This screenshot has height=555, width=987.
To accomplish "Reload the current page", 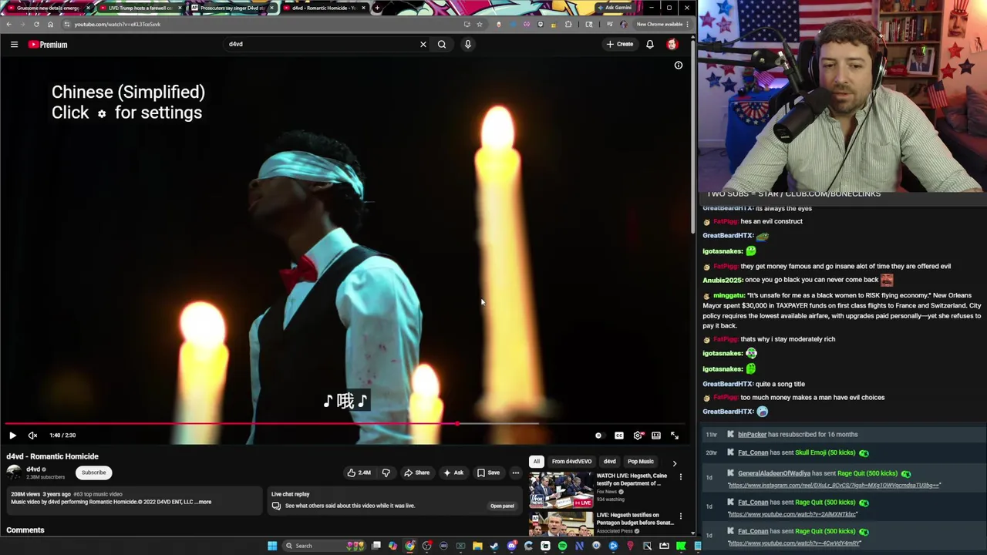I will pyautogui.click(x=36, y=24).
